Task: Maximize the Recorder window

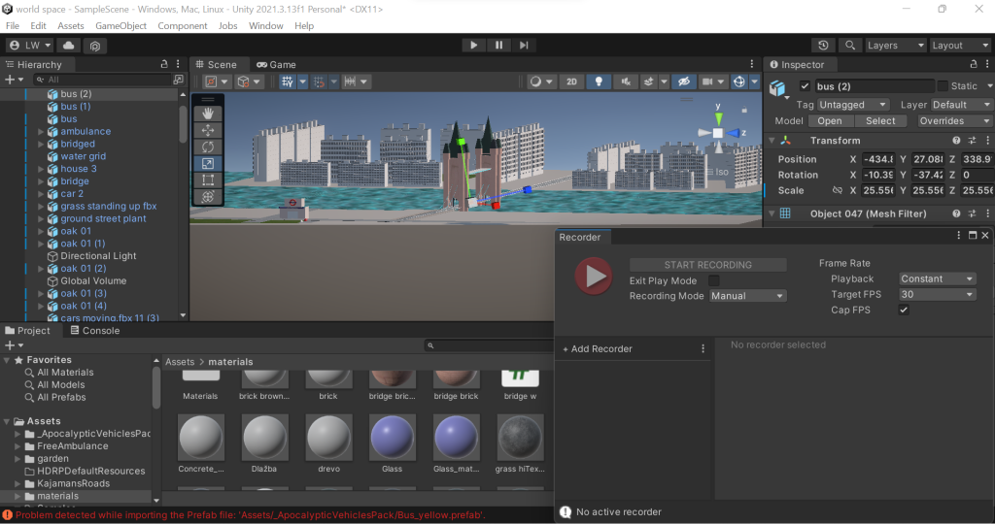Action: 972,235
